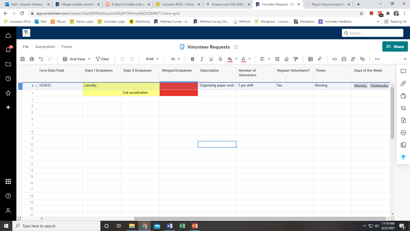Open the Update Requests panel icon
The image size is (410, 231).
coord(403,108)
